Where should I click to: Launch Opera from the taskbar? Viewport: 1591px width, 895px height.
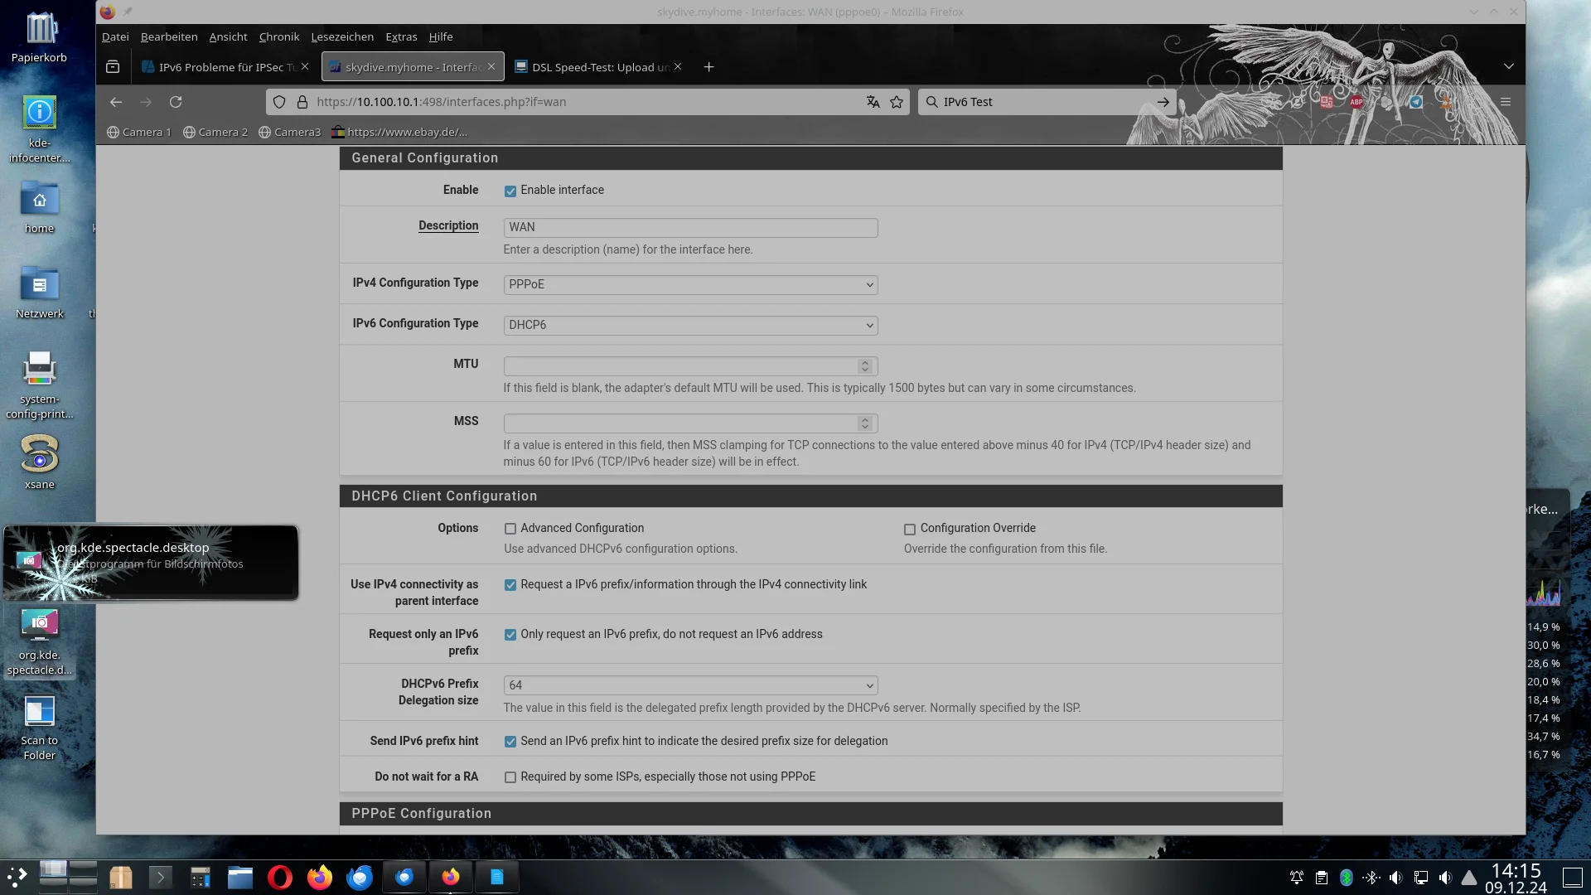pyautogui.click(x=280, y=877)
